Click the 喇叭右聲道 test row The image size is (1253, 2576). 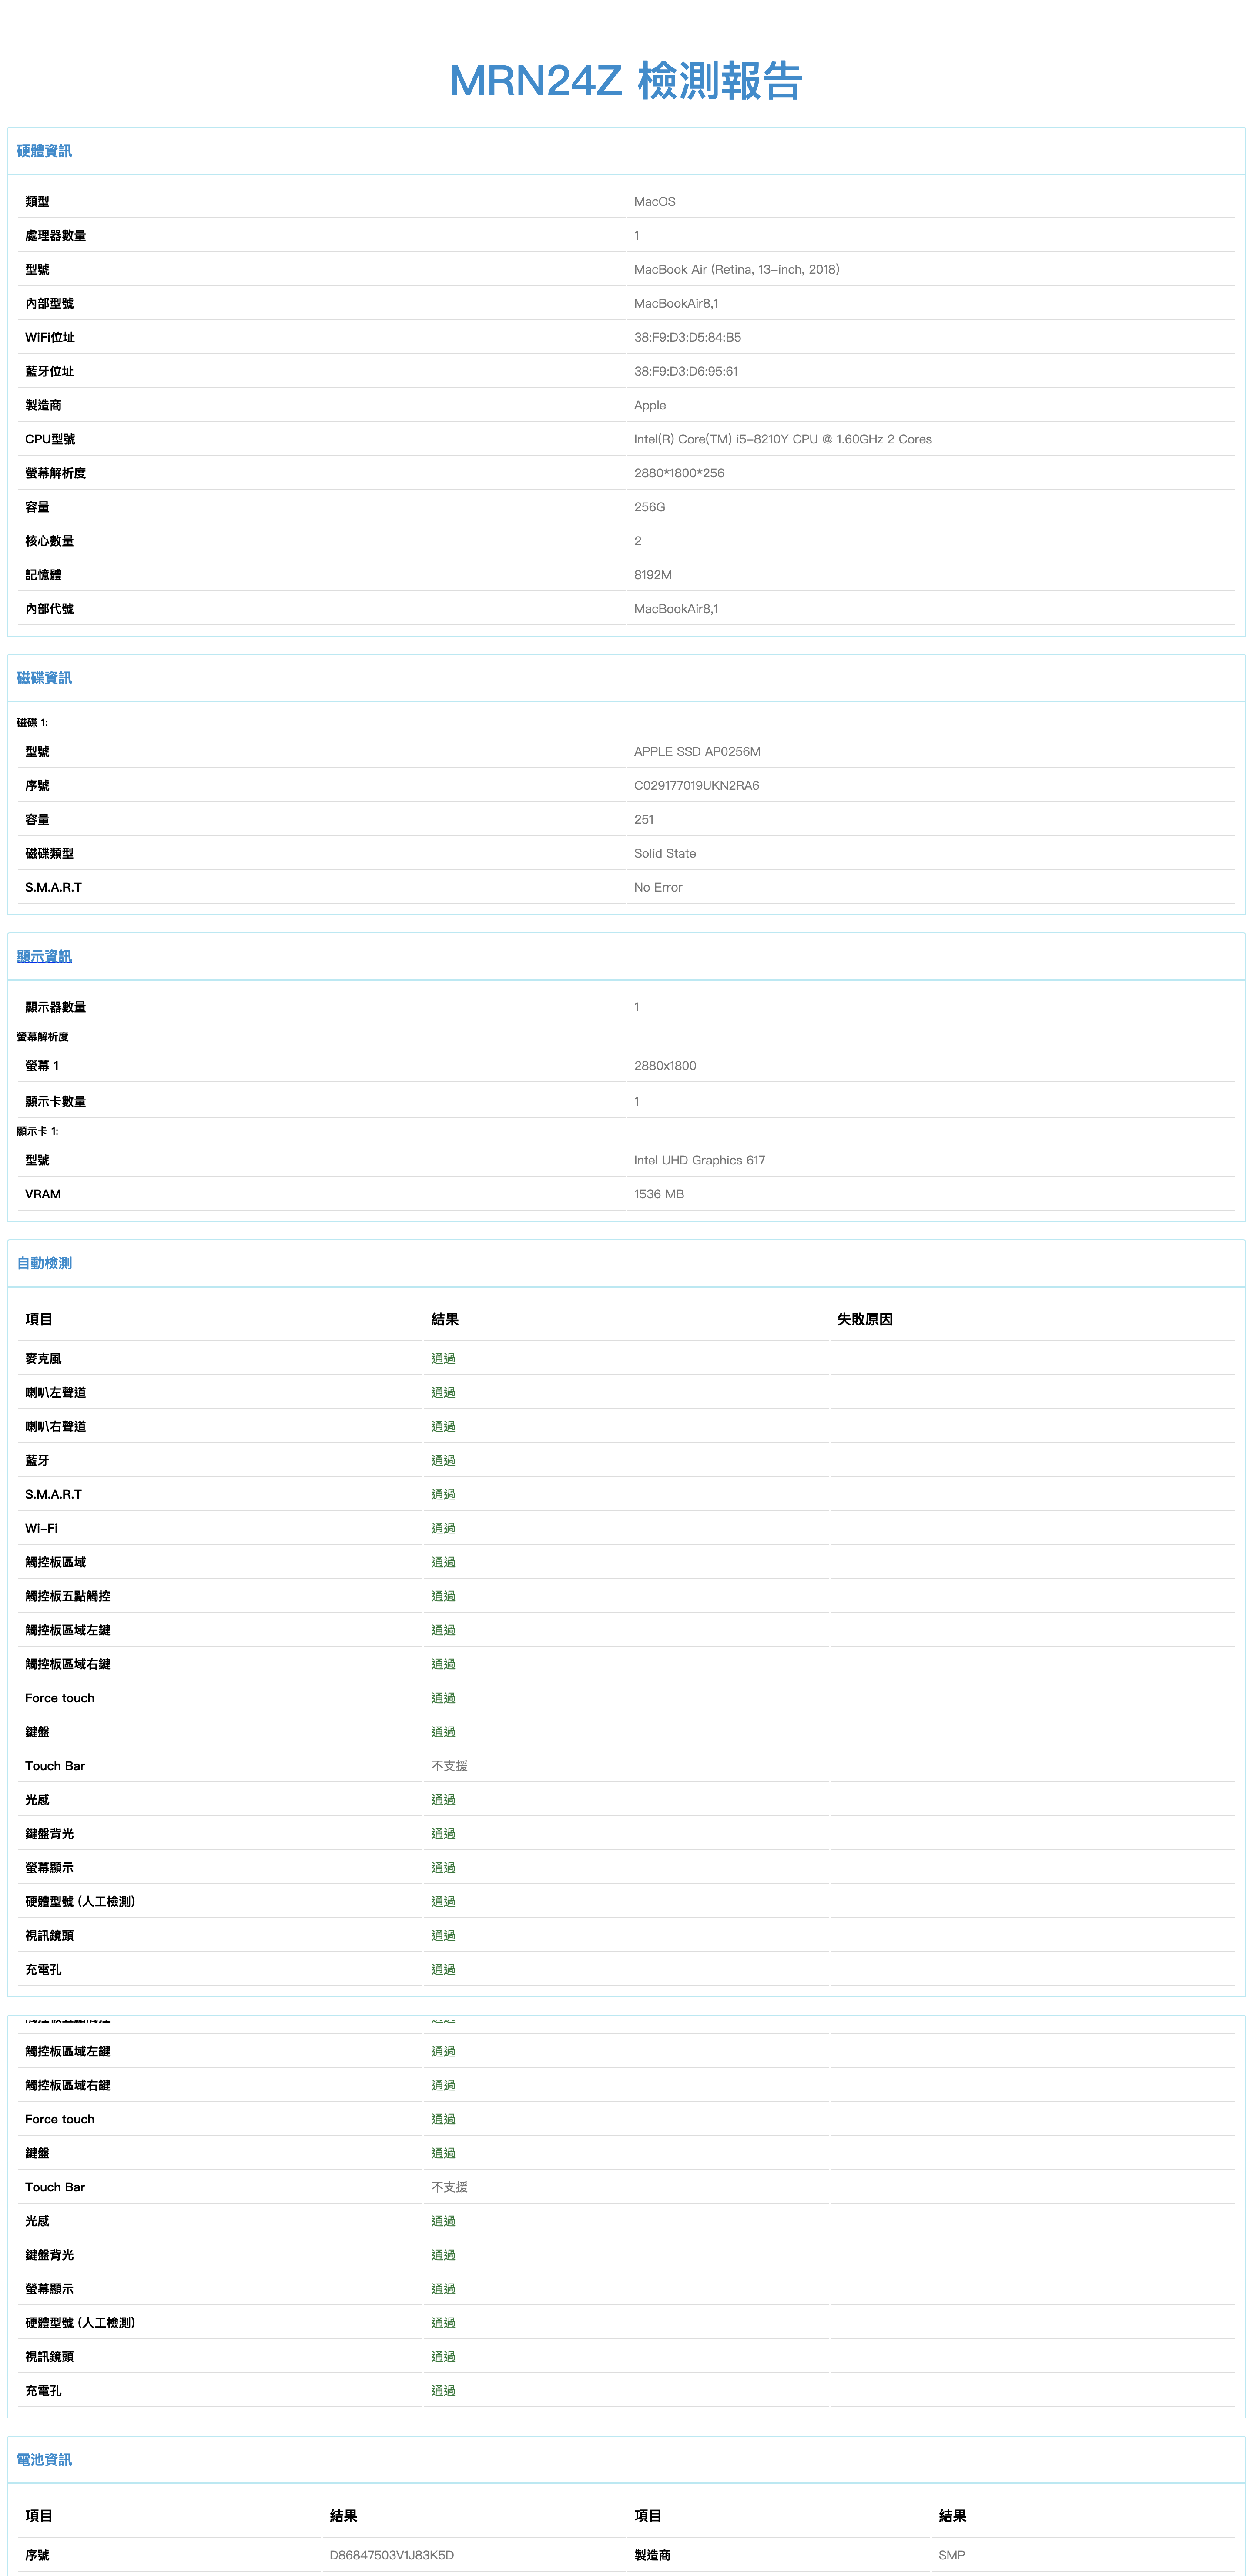[626, 1427]
